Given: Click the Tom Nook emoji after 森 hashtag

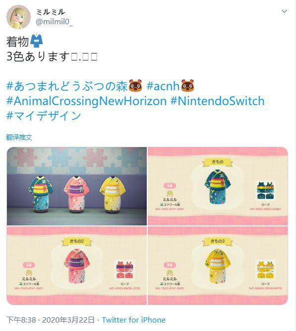Looking at the screenshot, I should tap(135, 86).
